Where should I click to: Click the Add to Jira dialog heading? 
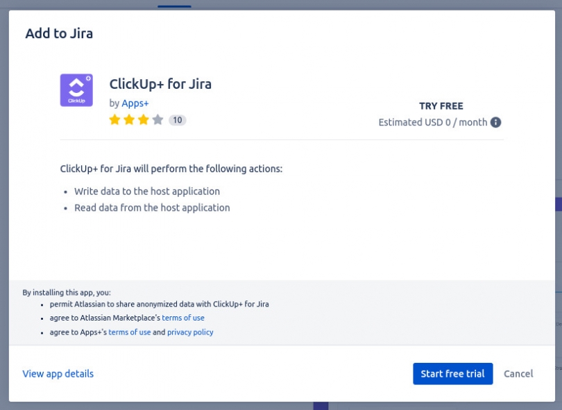click(58, 33)
